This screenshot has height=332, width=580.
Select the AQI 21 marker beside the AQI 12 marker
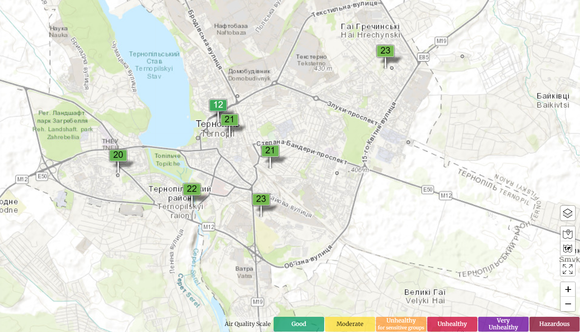[x=230, y=119]
